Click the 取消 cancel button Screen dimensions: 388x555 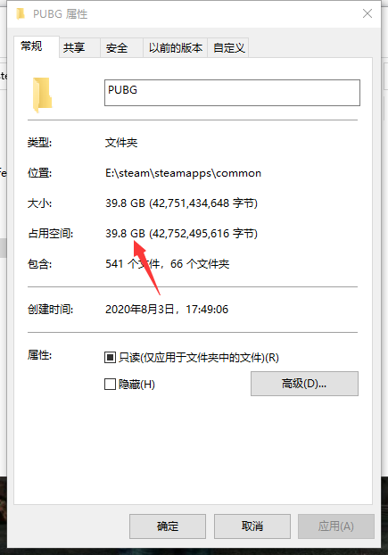click(252, 526)
